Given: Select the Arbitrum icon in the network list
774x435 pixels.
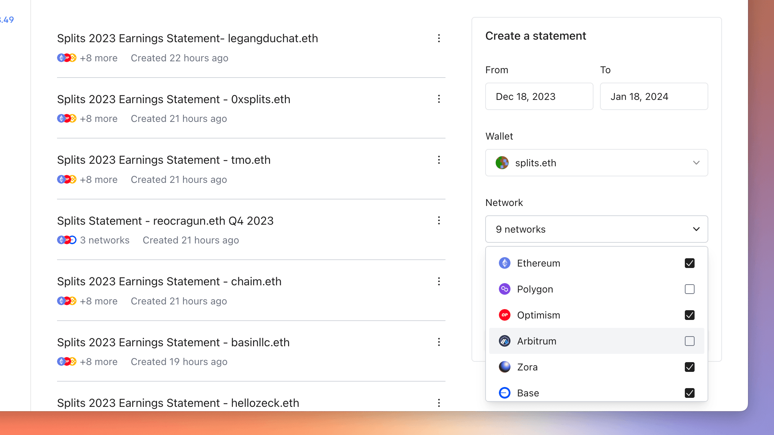Looking at the screenshot, I should (504, 341).
